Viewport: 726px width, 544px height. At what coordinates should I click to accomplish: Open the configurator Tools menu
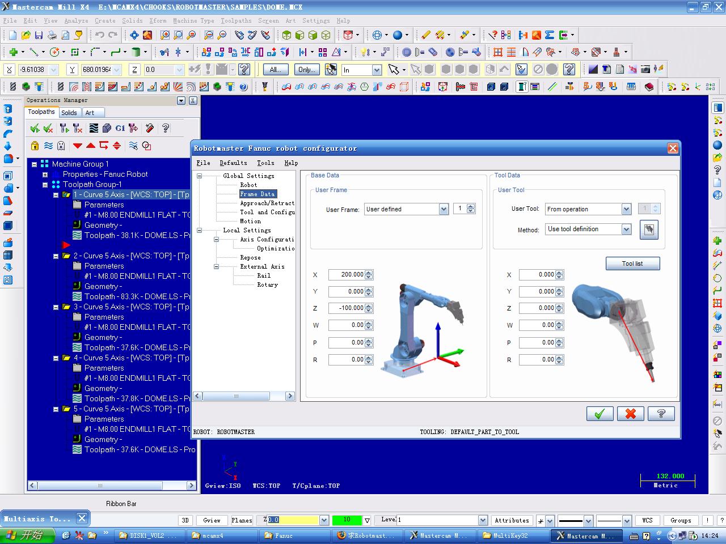click(x=265, y=163)
